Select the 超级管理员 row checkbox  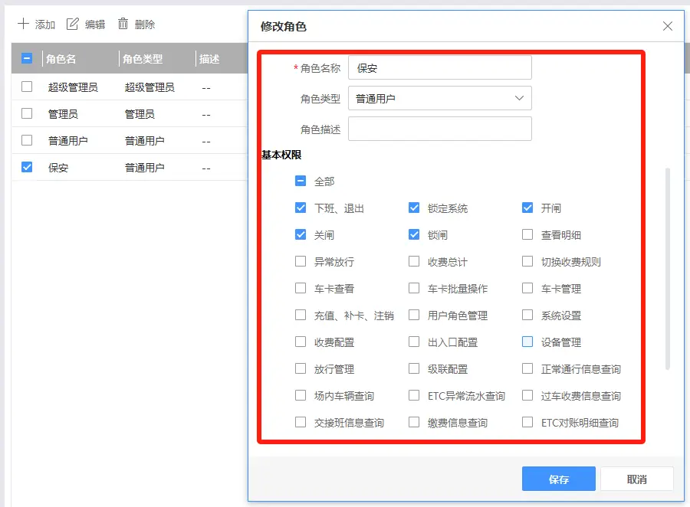[27, 87]
